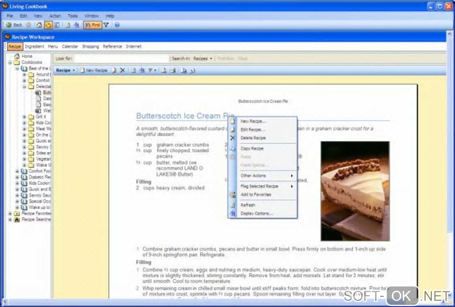Go back using the Back arrow icon
455x307 pixels.
tap(9, 25)
